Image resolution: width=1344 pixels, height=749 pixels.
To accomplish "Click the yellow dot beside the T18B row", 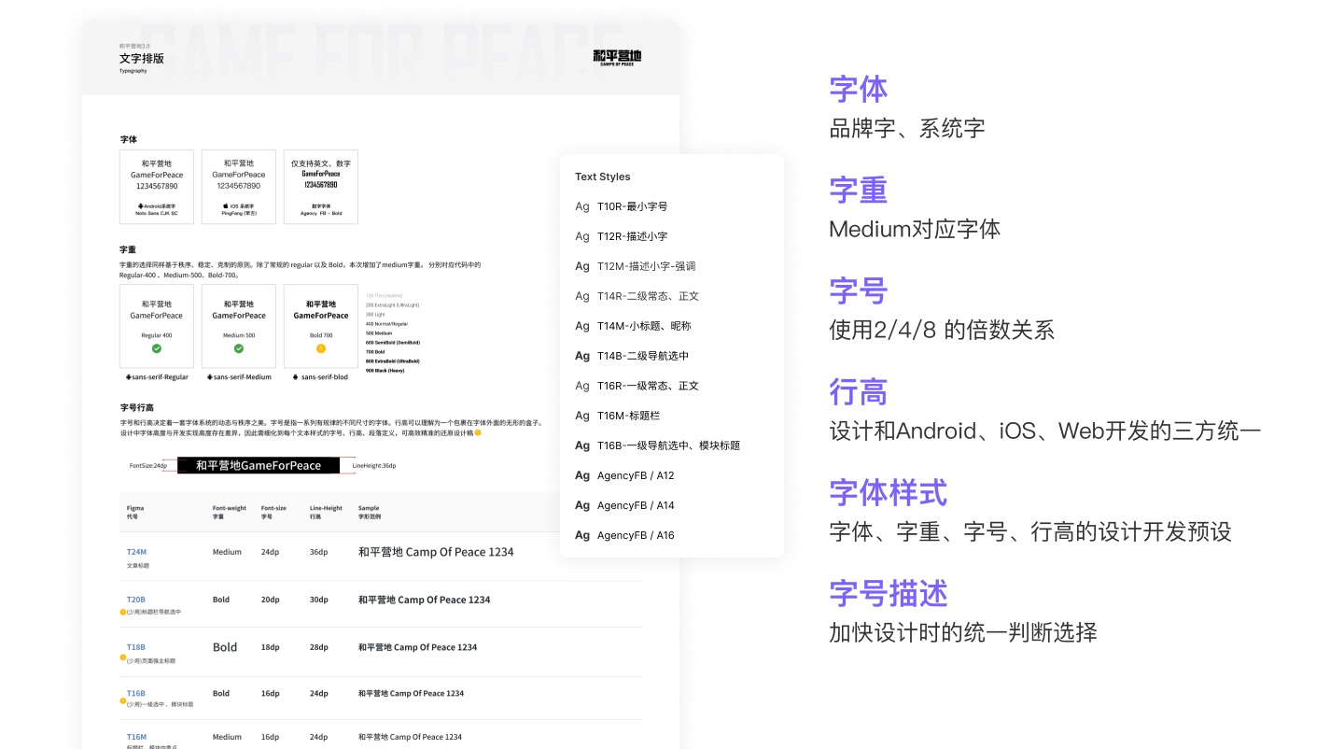I will (123, 657).
